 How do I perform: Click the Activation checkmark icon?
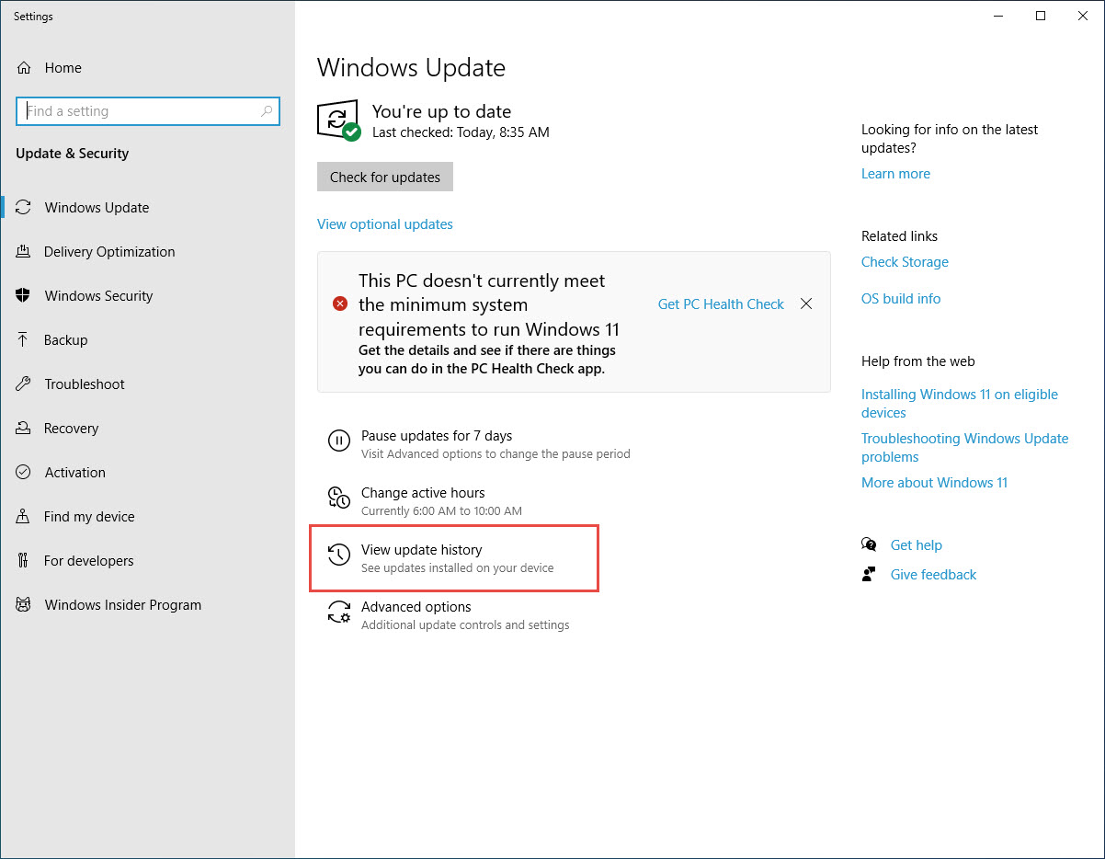[24, 473]
